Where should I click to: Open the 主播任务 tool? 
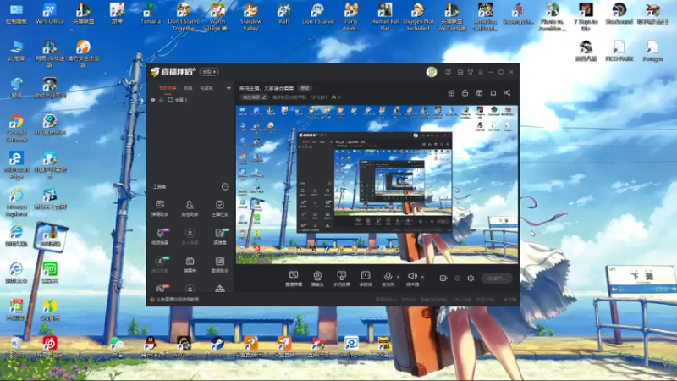click(x=220, y=207)
